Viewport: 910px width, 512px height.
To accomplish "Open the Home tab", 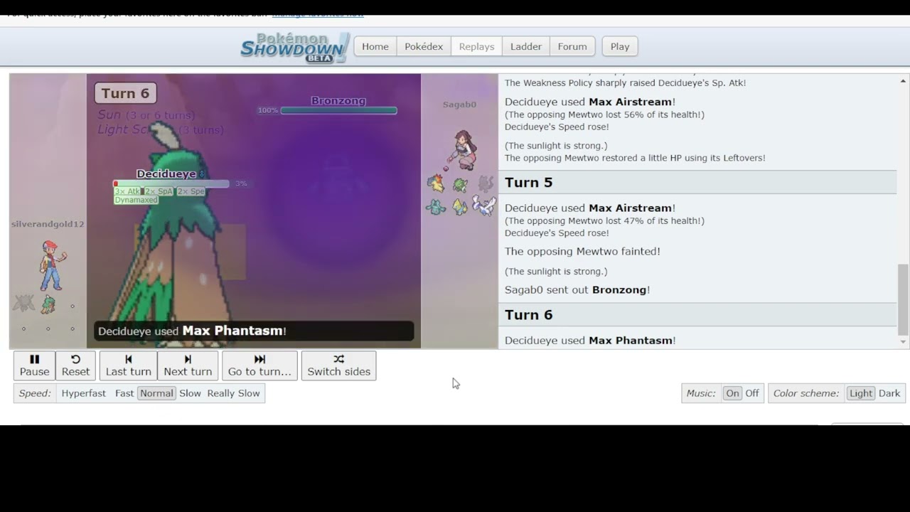I will [x=375, y=46].
